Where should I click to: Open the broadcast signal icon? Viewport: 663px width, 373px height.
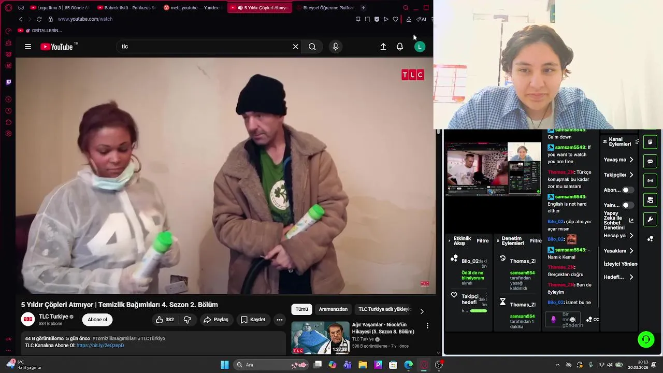coord(650,181)
